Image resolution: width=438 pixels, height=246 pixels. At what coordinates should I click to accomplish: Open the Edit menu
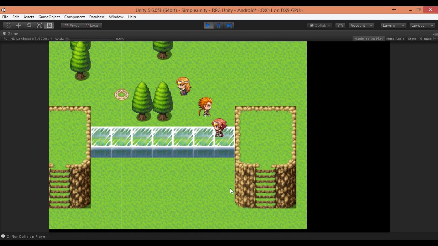coord(16,17)
